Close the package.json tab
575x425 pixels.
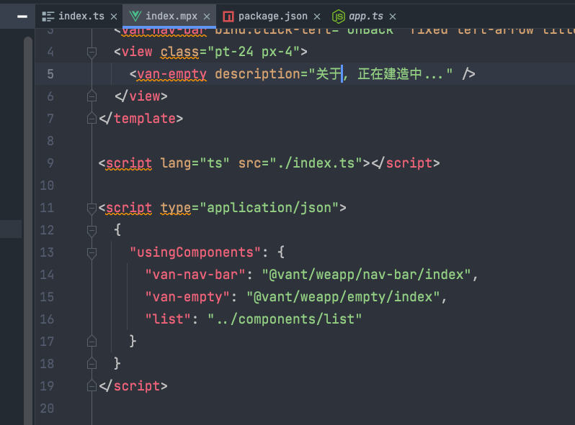317,17
